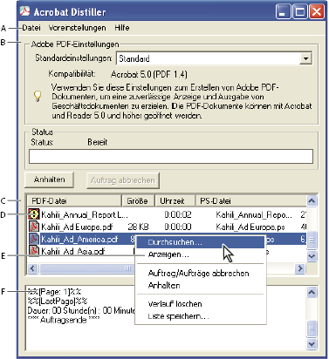Screen dimensions: 329x359
Task: Click the job list scroll right arrow
Action: [299, 268]
